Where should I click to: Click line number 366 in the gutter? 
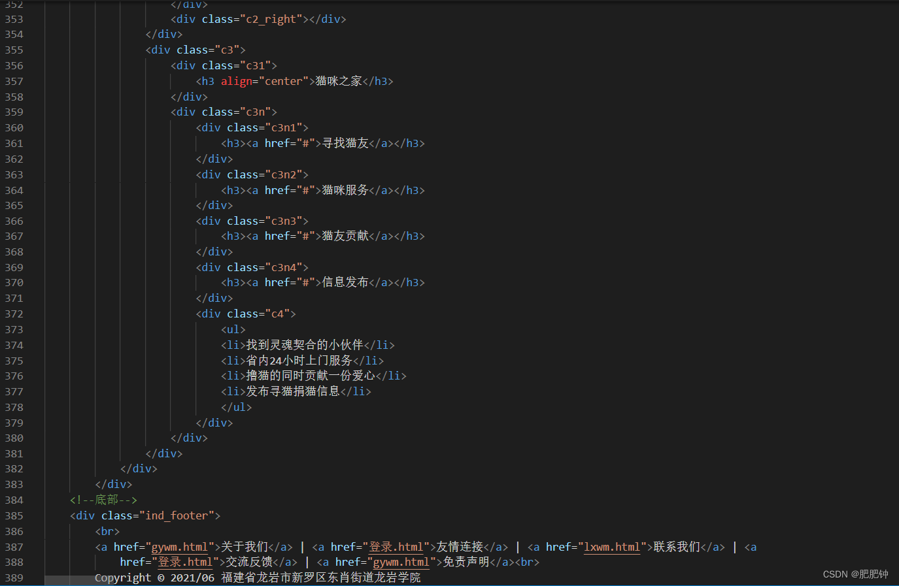click(14, 221)
